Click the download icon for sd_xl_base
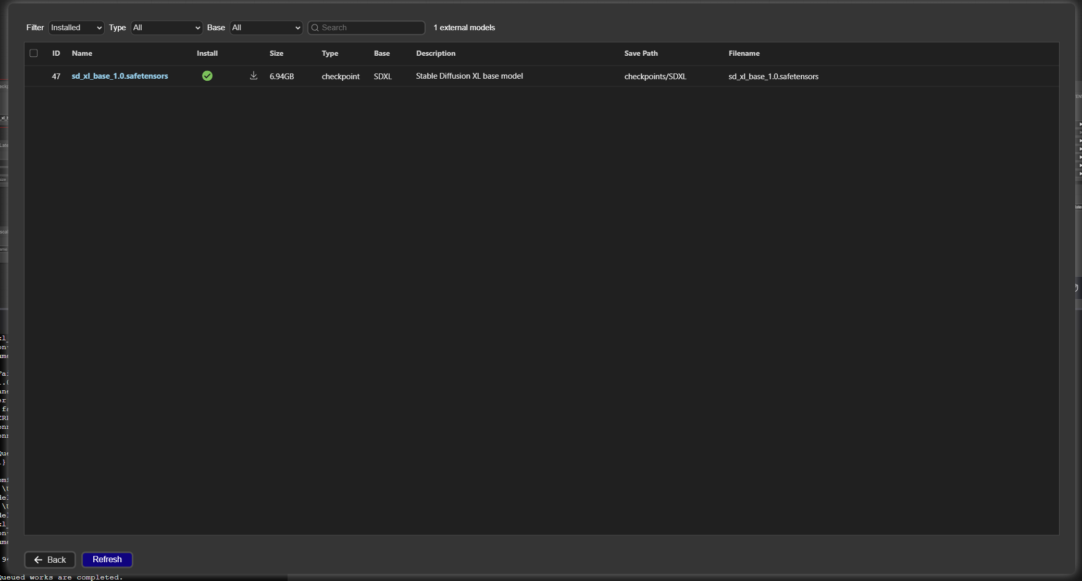The image size is (1082, 581). click(x=254, y=76)
